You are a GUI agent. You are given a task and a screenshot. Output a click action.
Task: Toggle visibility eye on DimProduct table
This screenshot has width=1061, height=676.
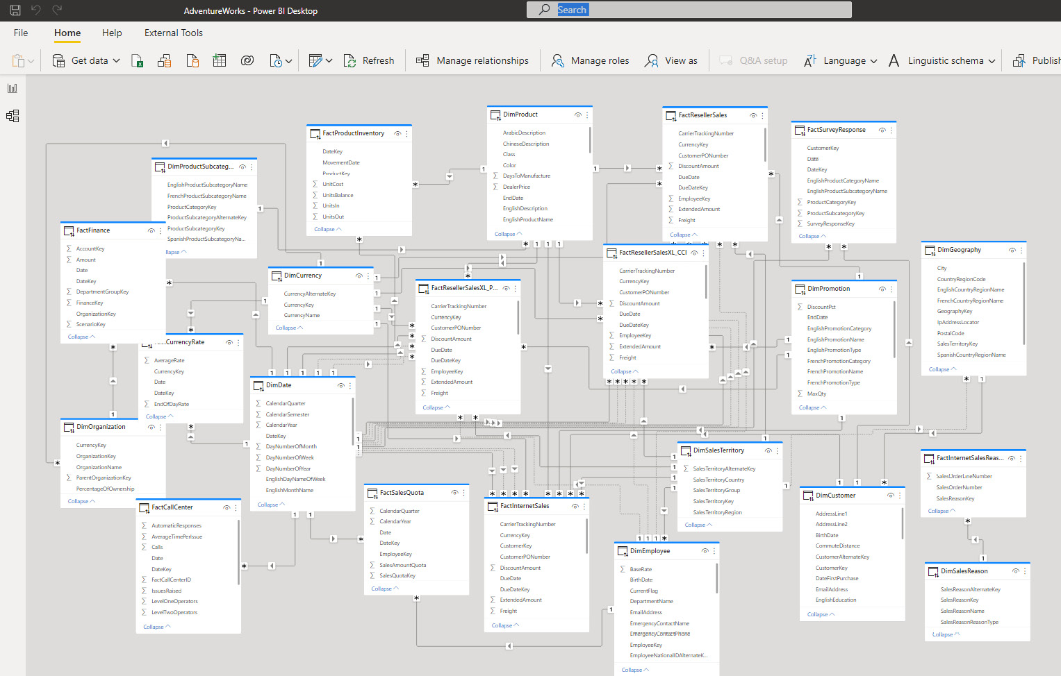577,115
